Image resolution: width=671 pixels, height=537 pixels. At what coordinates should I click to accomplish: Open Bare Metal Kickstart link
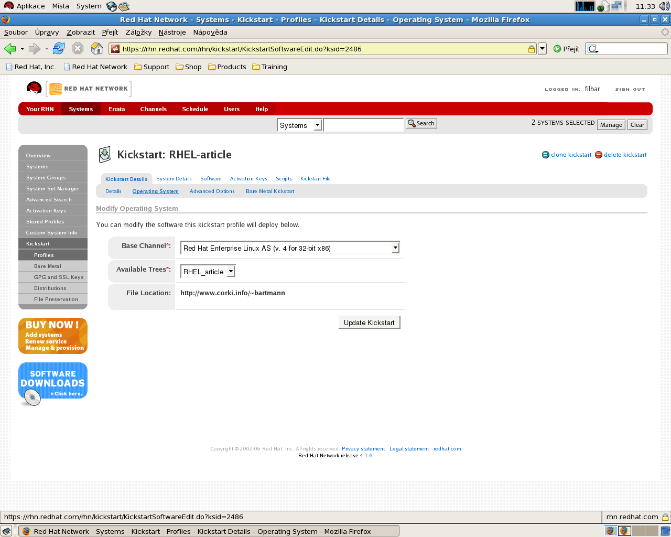point(270,191)
